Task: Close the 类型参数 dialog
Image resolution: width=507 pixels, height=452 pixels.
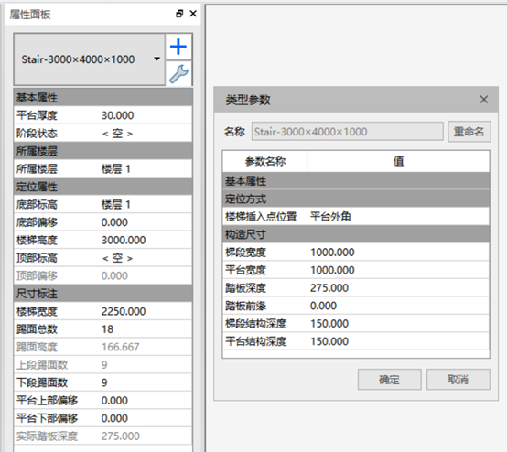Action: 484,99
